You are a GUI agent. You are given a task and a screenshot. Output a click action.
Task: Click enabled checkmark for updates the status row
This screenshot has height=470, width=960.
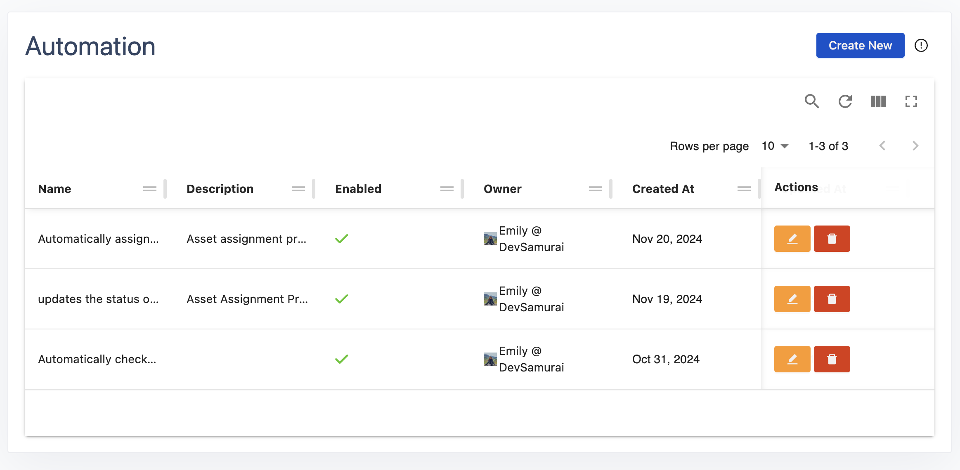342,299
